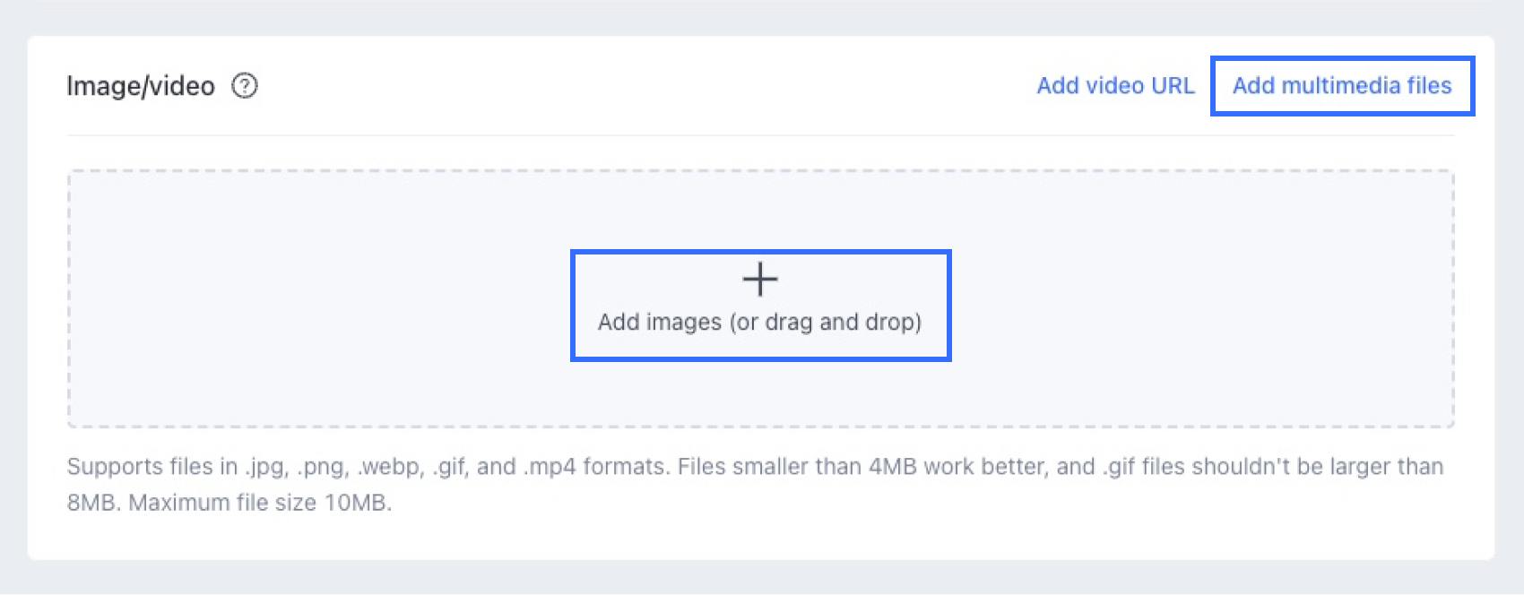Click the Add video URL link
The height and width of the screenshot is (595, 1524).
tap(1115, 86)
